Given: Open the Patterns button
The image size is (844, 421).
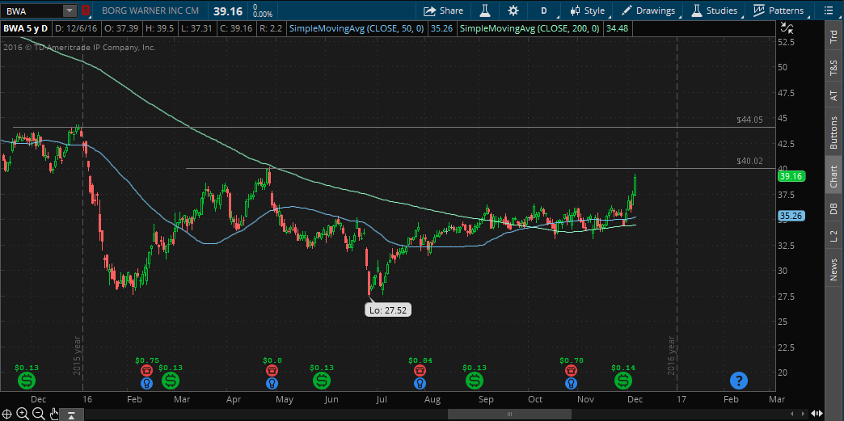Looking at the screenshot, I should (x=779, y=11).
